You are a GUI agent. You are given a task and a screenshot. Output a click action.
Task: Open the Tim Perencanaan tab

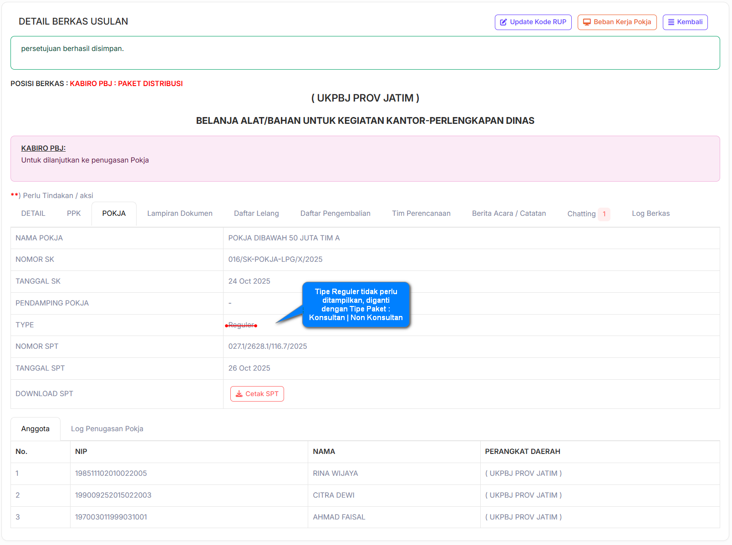[x=421, y=214]
